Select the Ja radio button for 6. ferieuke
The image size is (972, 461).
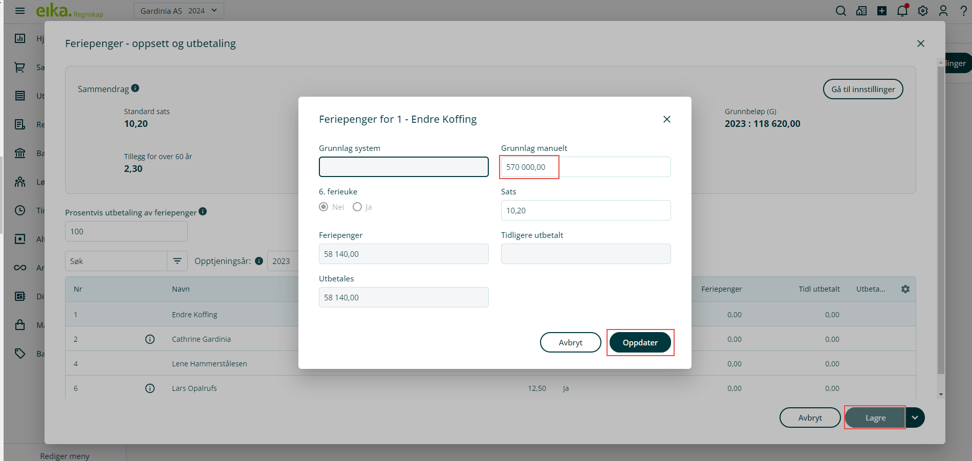pos(357,207)
